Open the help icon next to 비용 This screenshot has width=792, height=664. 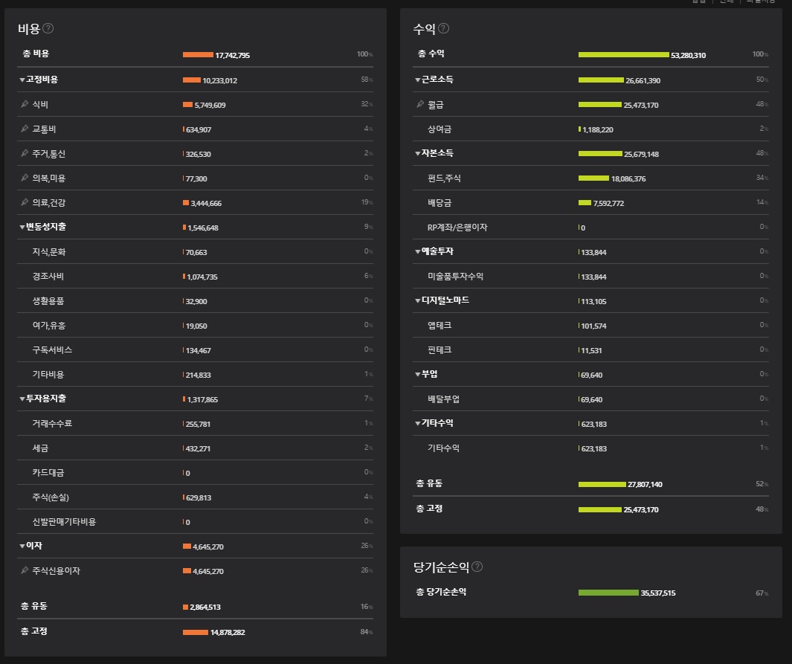(48, 28)
